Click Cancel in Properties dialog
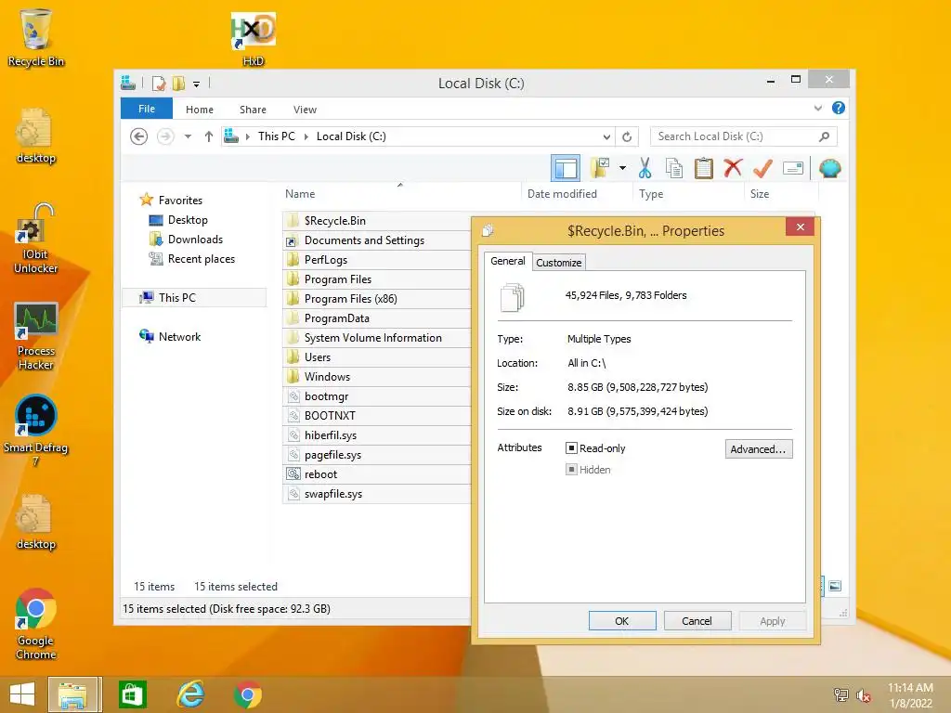This screenshot has height=713, width=951. 697,621
